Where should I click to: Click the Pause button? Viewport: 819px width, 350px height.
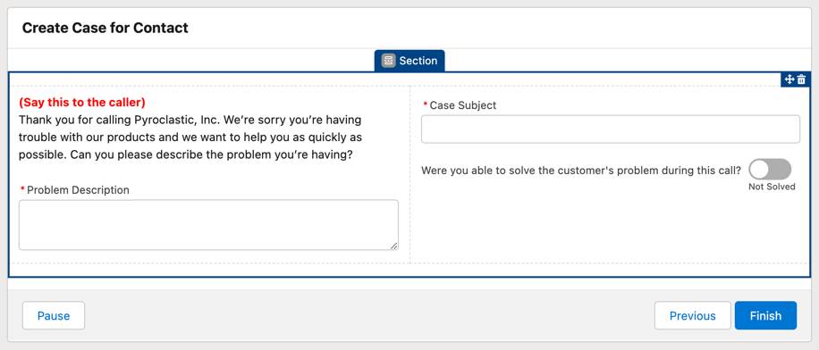point(54,315)
